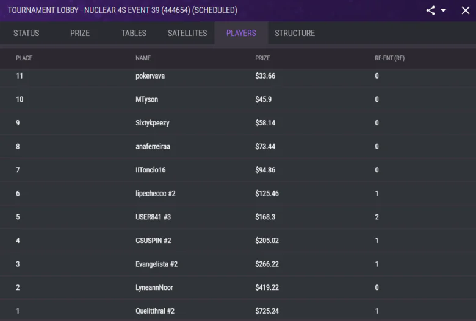Image resolution: width=476 pixels, height=321 pixels.
Task: Click the $45.9 prize value
Action: tap(263, 99)
